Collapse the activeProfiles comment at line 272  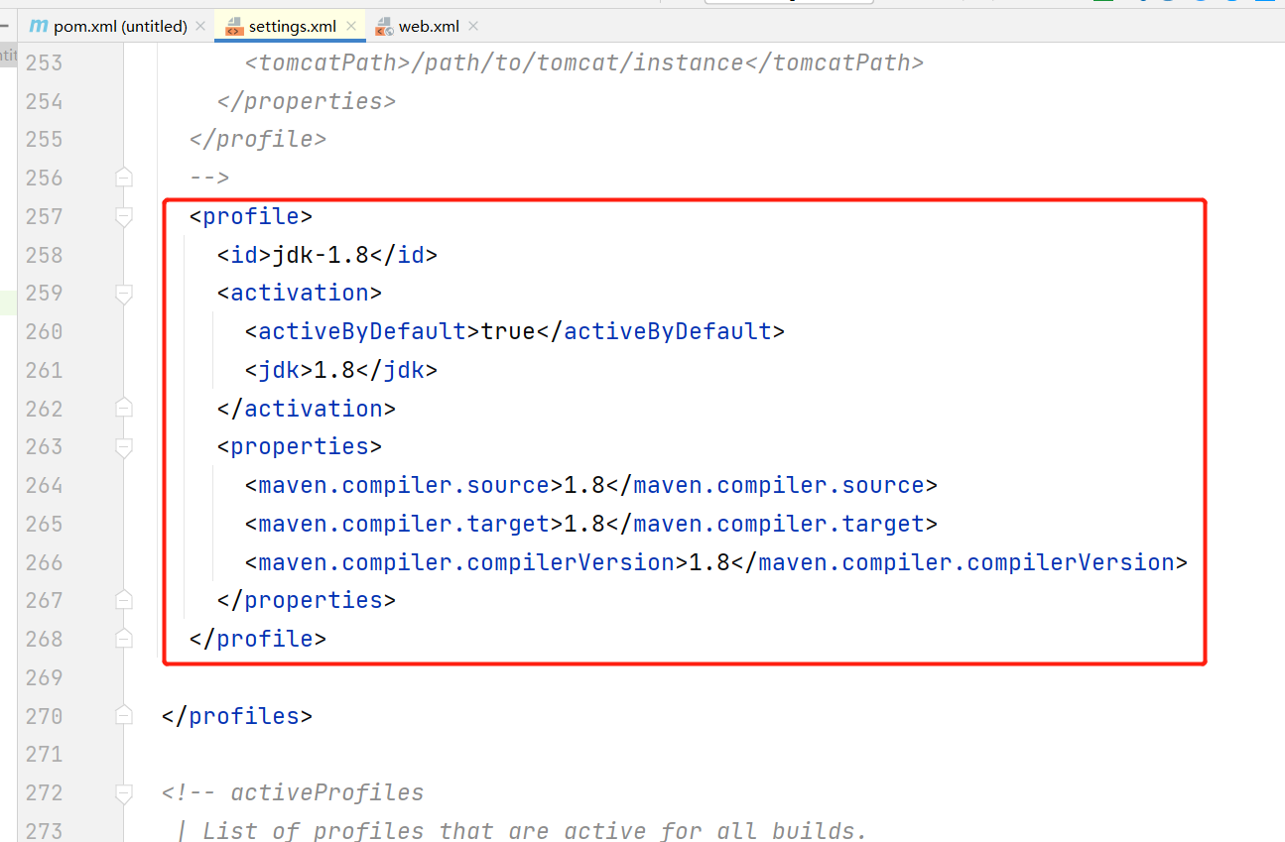(124, 793)
